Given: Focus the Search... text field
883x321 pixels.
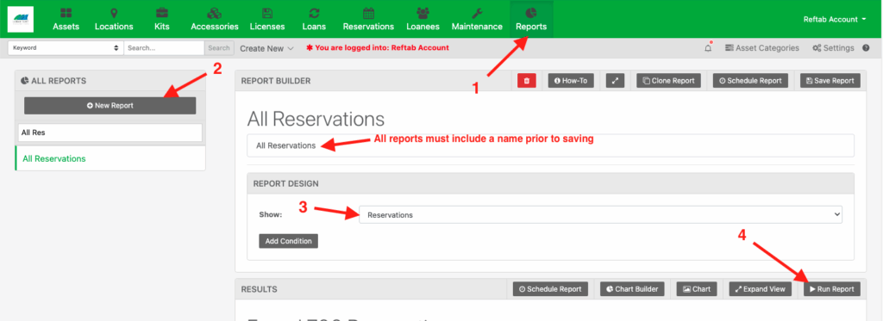Looking at the screenshot, I should pos(164,48).
